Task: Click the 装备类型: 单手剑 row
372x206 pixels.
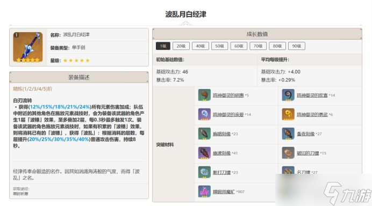Action: click(98, 48)
